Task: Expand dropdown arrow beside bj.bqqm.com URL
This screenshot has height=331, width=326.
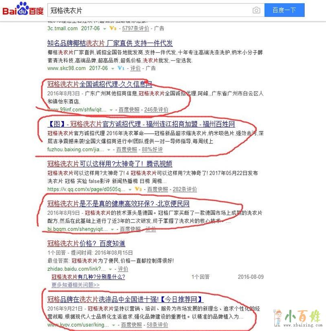Action: pos(112,229)
